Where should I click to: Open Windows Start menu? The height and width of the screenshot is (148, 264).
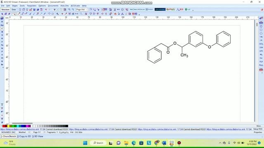pyautogui.click(x=85, y=143)
